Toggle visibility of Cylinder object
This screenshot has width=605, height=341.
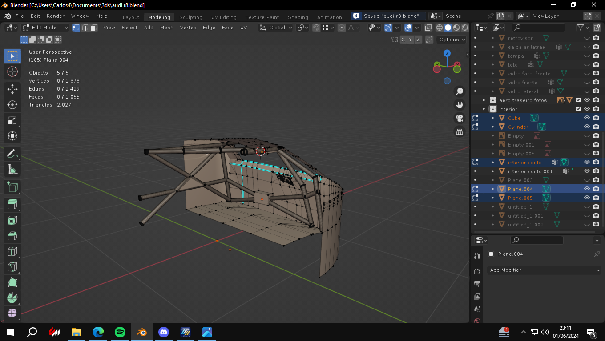click(x=587, y=127)
